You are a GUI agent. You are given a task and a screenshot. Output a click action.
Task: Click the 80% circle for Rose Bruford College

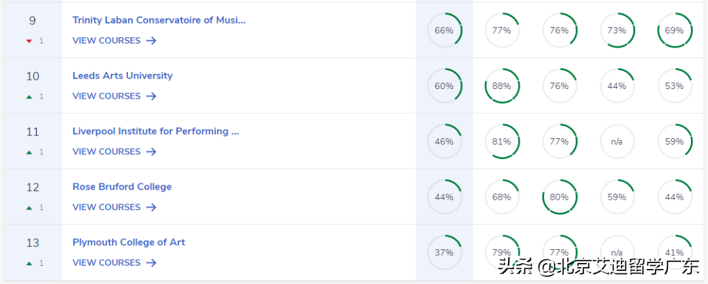pos(559,197)
